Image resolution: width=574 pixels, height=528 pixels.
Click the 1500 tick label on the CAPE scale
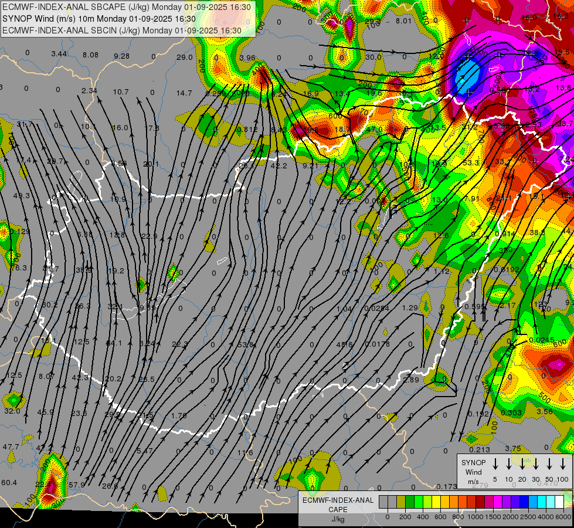pyautogui.click(x=493, y=517)
